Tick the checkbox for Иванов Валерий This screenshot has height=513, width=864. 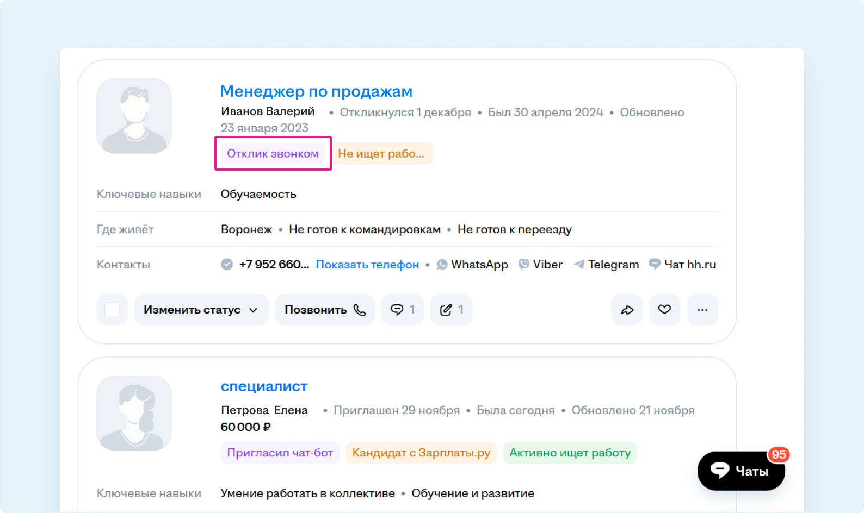(112, 310)
